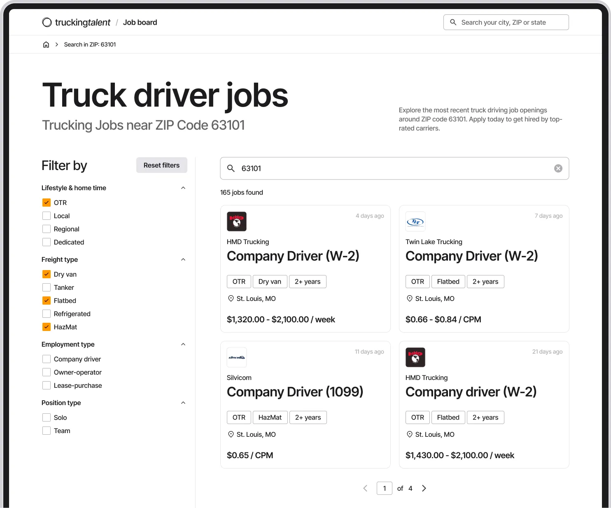611x508 pixels.
Task: Enable the Team position filter
Action: tap(46, 430)
